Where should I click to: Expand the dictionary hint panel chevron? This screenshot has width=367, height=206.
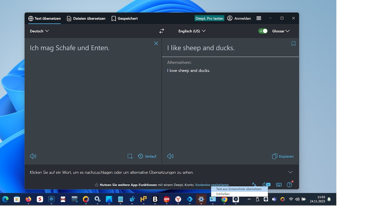[290, 172]
